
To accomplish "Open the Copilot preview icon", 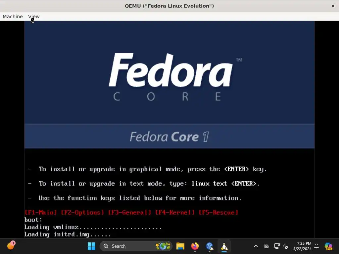I will 328,246.
